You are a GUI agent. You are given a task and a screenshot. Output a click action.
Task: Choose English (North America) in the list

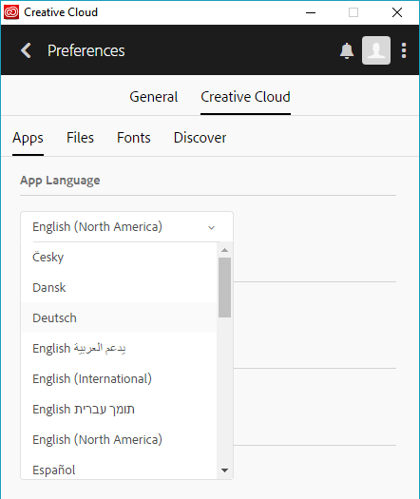(x=119, y=439)
